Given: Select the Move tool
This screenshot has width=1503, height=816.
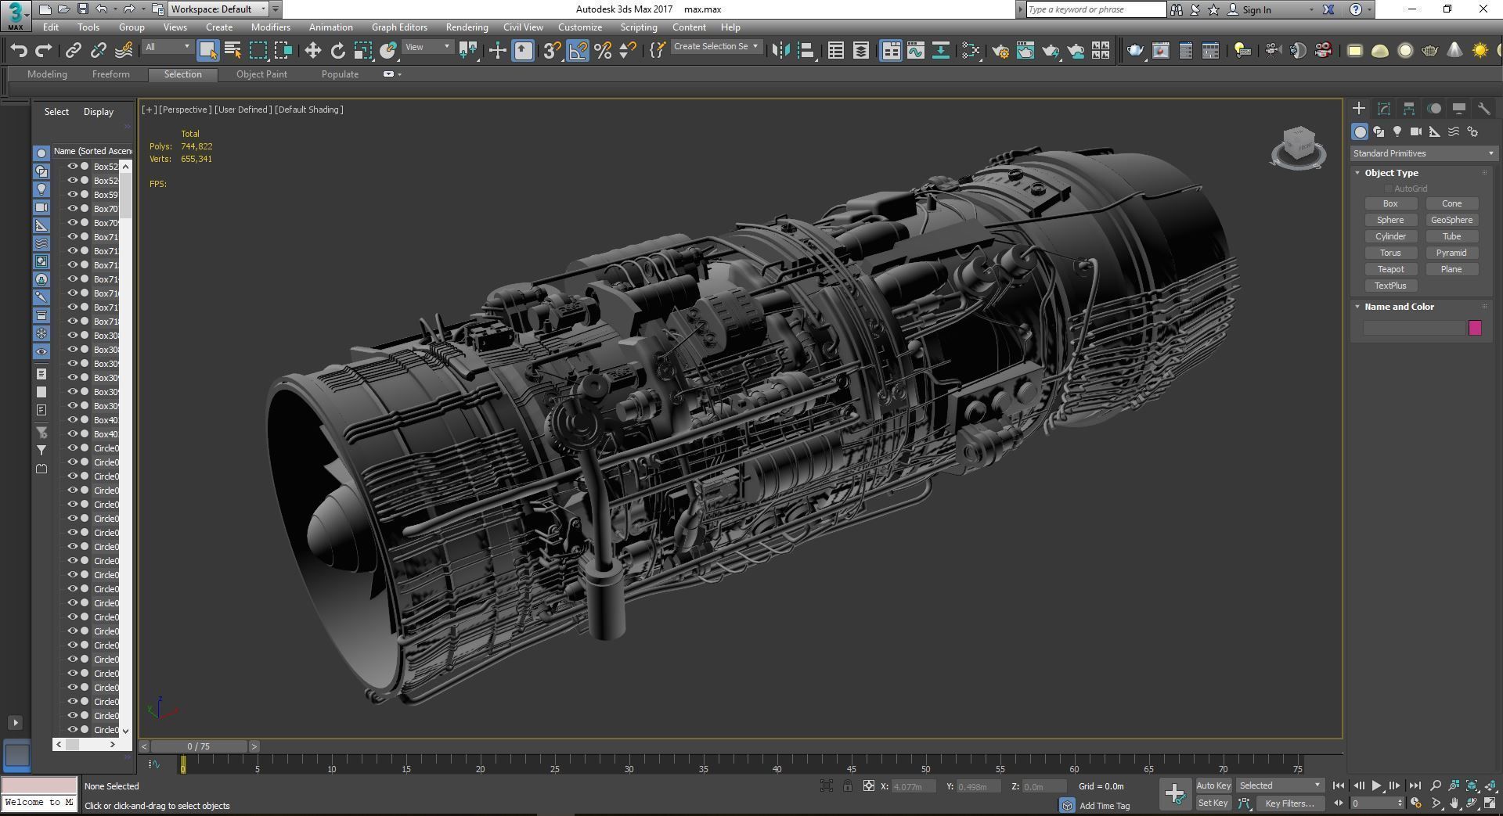Looking at the screenshot, I should coord(312,51).
